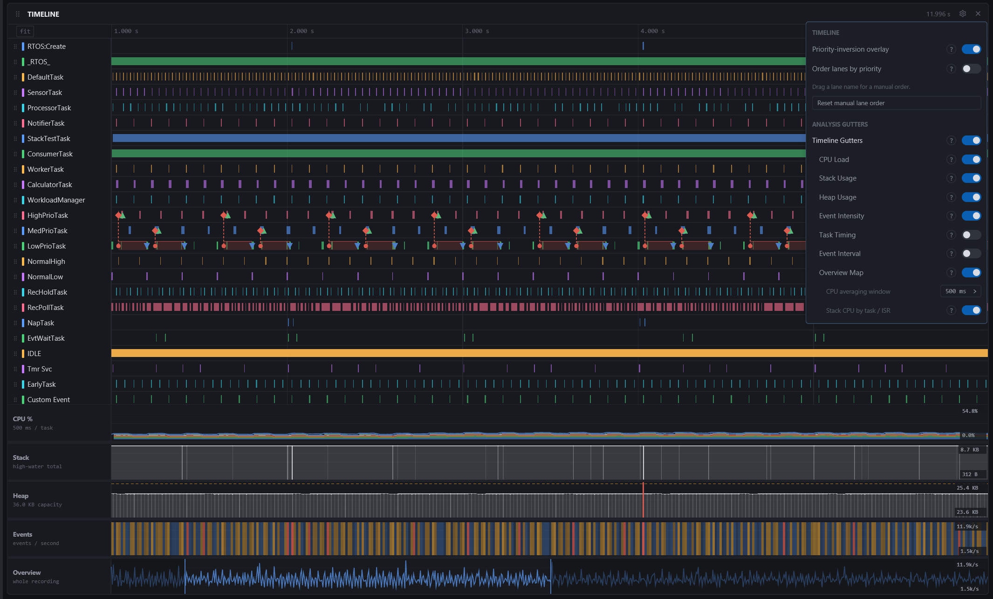Select the NotifierTask lane label
Screen dimensions: 993x599
click(46, 123)
